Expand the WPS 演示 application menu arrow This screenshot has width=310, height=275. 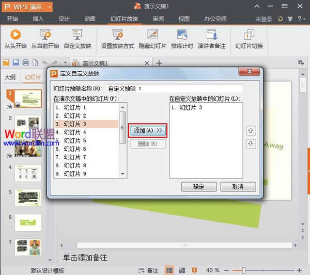click(49, 7)
